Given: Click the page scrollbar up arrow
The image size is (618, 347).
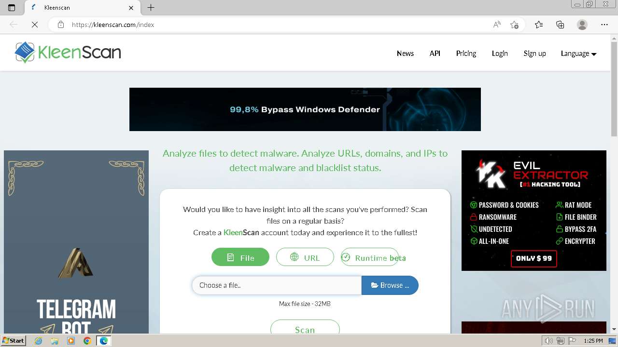Looking at the screenshot, I should [x=614, y=38].
